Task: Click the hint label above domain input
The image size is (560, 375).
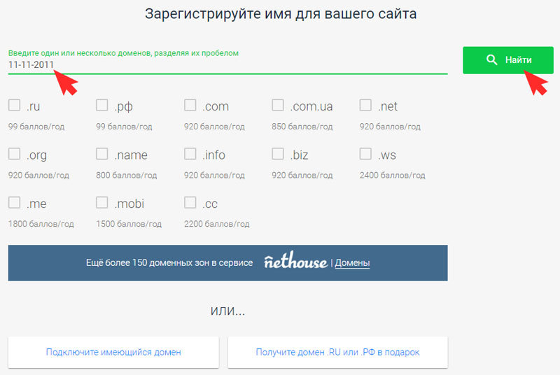Action: pyautogui.click(x=123, y=53)
